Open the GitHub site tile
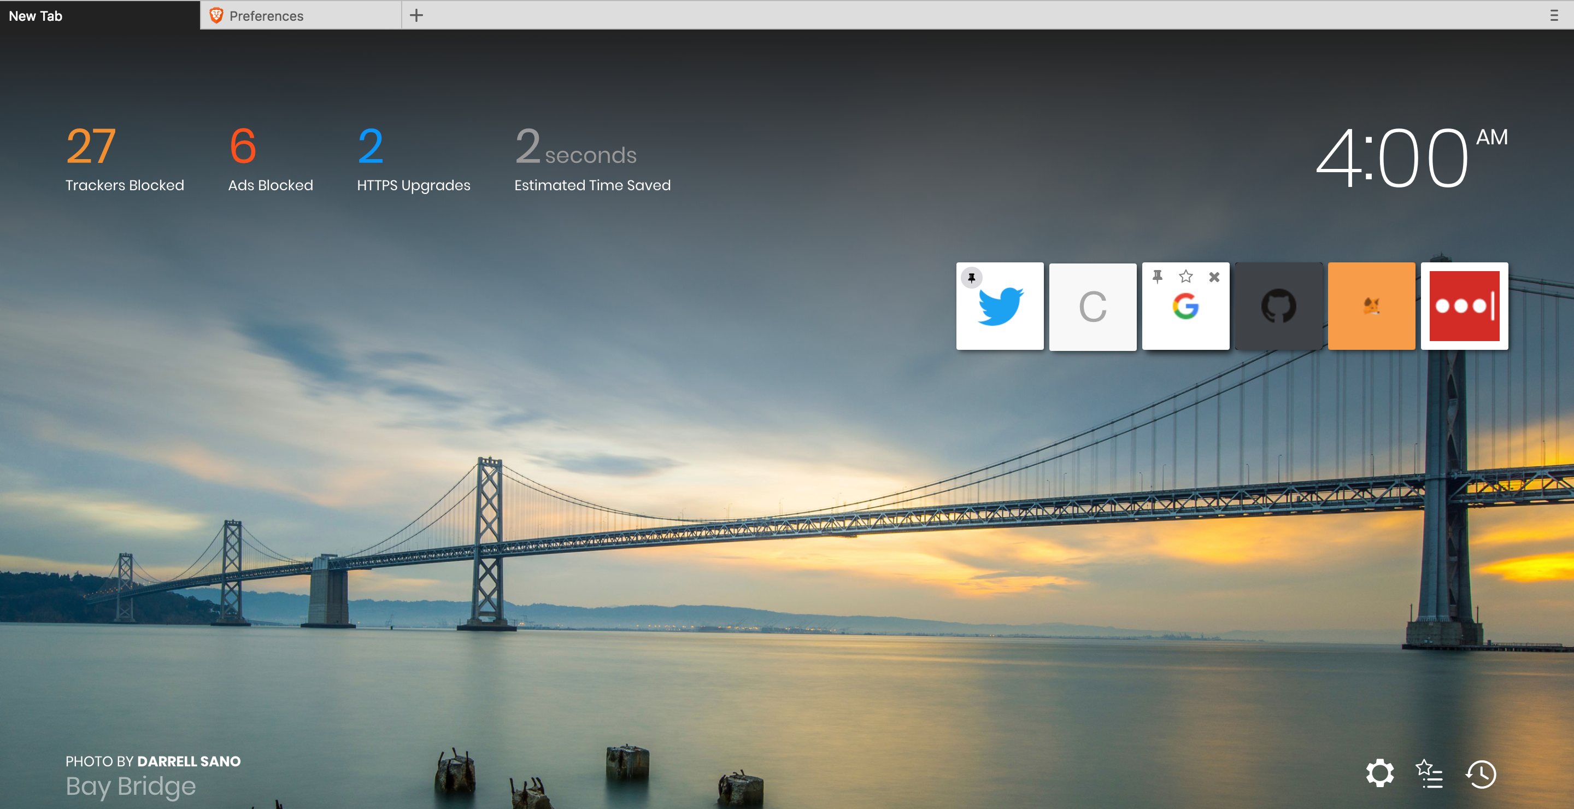 (1278, 306)
